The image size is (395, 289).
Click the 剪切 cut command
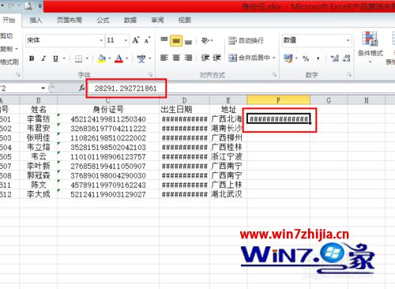pyautogui.click(x=6, y=36)
